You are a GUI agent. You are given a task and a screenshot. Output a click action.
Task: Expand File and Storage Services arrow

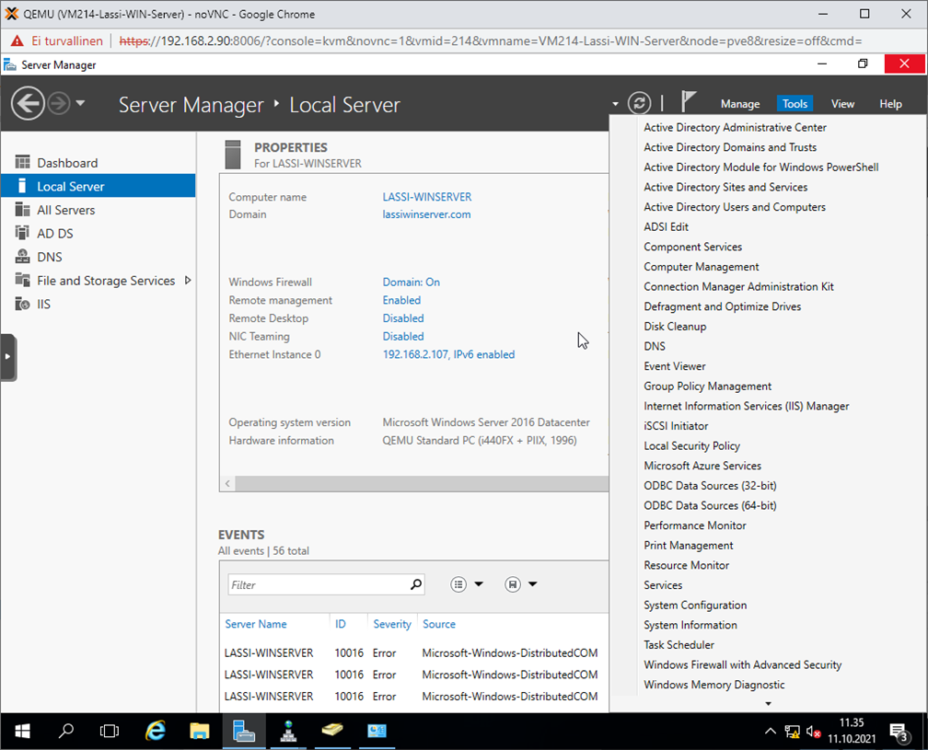188,281
